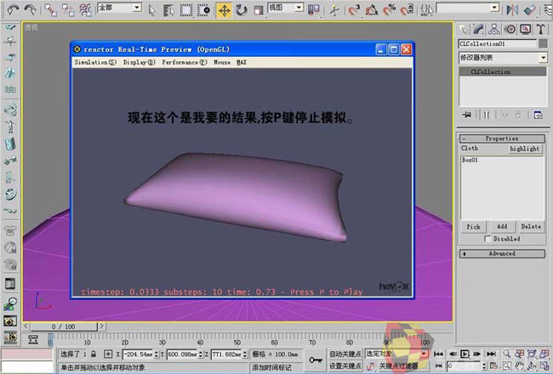Toggle the Angle Snap button
This screenshot has height=374, width=553.
[x=372, y=10]
